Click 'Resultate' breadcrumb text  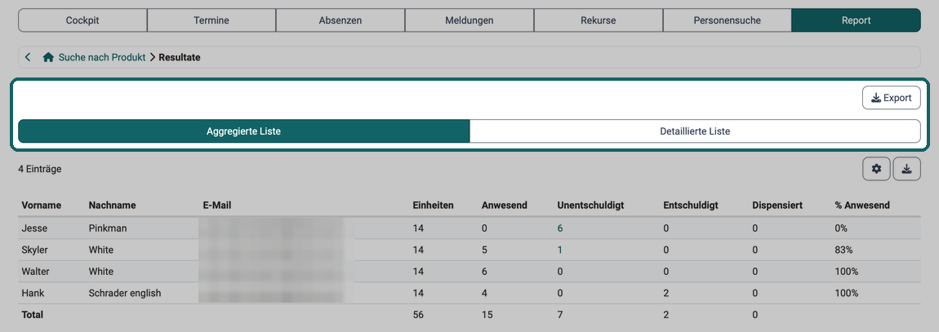pos(180,57)
